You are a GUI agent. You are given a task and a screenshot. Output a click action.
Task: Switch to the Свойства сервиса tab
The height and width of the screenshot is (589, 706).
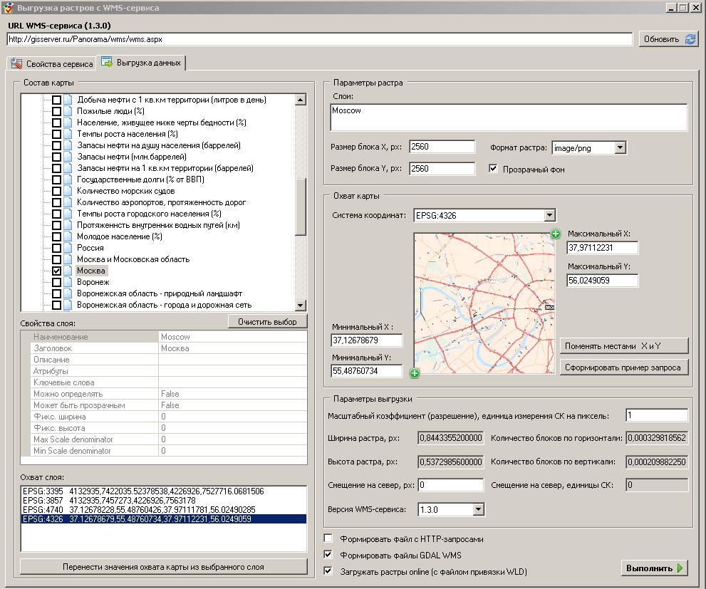coord(52,64)
